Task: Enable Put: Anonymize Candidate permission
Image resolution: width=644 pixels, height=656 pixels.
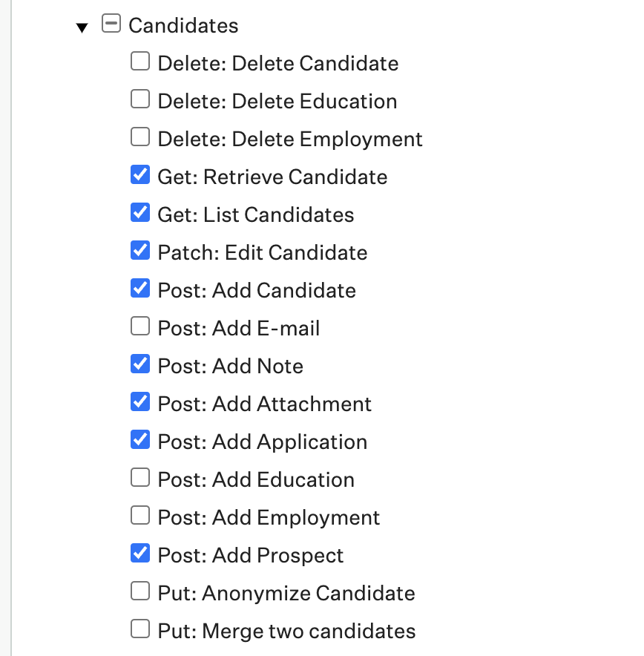Action: pos(139,591)
